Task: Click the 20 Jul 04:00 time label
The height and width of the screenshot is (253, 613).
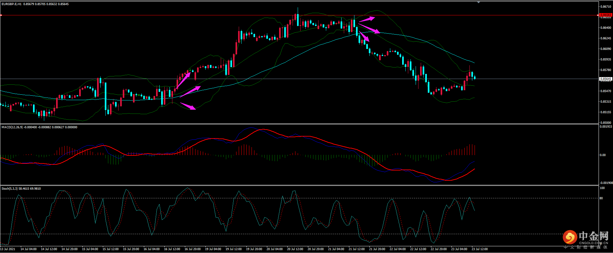Action: point(275,249)
